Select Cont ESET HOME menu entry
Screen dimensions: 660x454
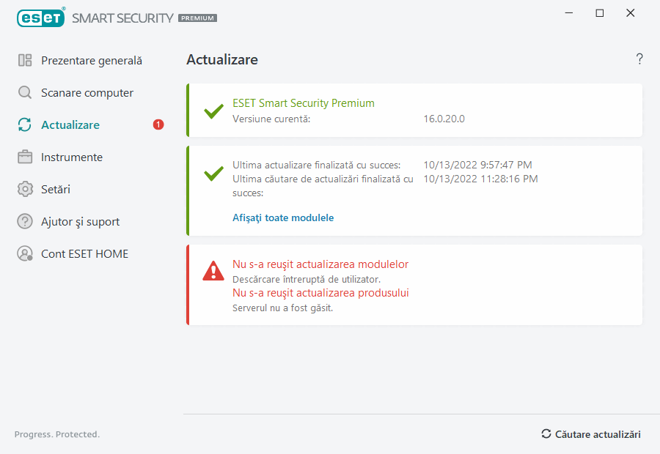click(84, 254)
